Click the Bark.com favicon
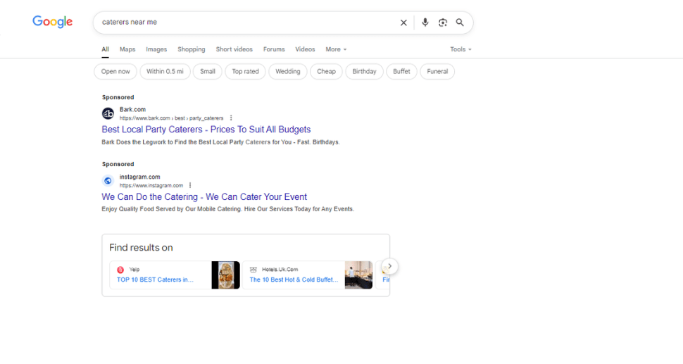The width and height of the screenshot is (683, 364). (x=108, y=113)
